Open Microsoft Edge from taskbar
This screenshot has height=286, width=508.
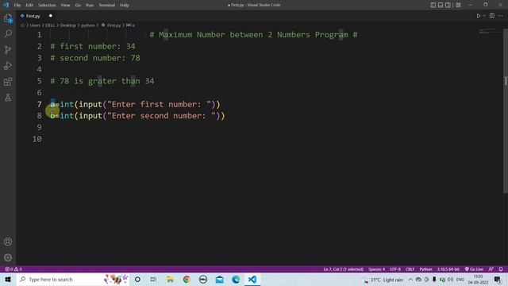click(236, 279)
